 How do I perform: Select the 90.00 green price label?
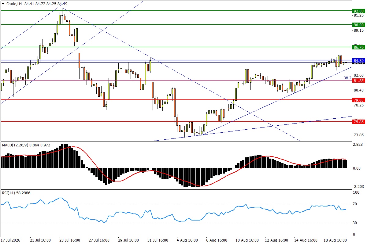[x=358, y=25]
